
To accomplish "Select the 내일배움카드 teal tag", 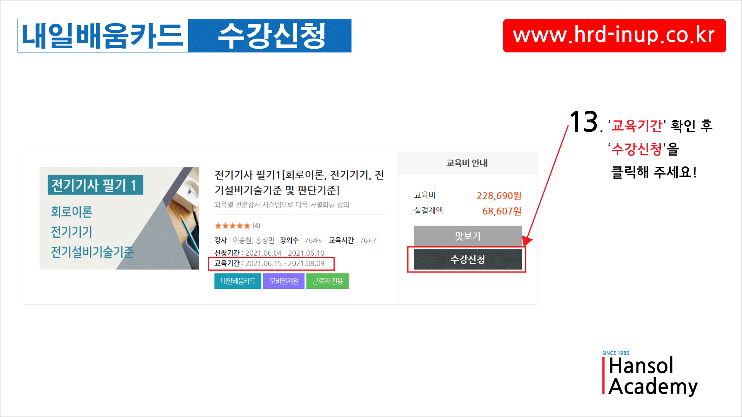I will tap(238, 281).
